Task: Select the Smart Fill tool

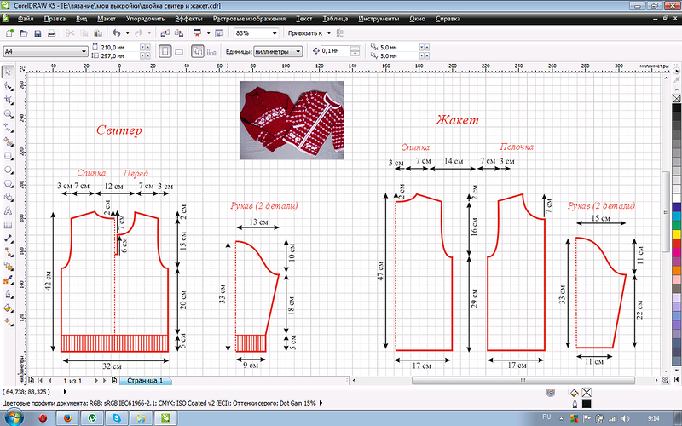Action: click(8, 141)
